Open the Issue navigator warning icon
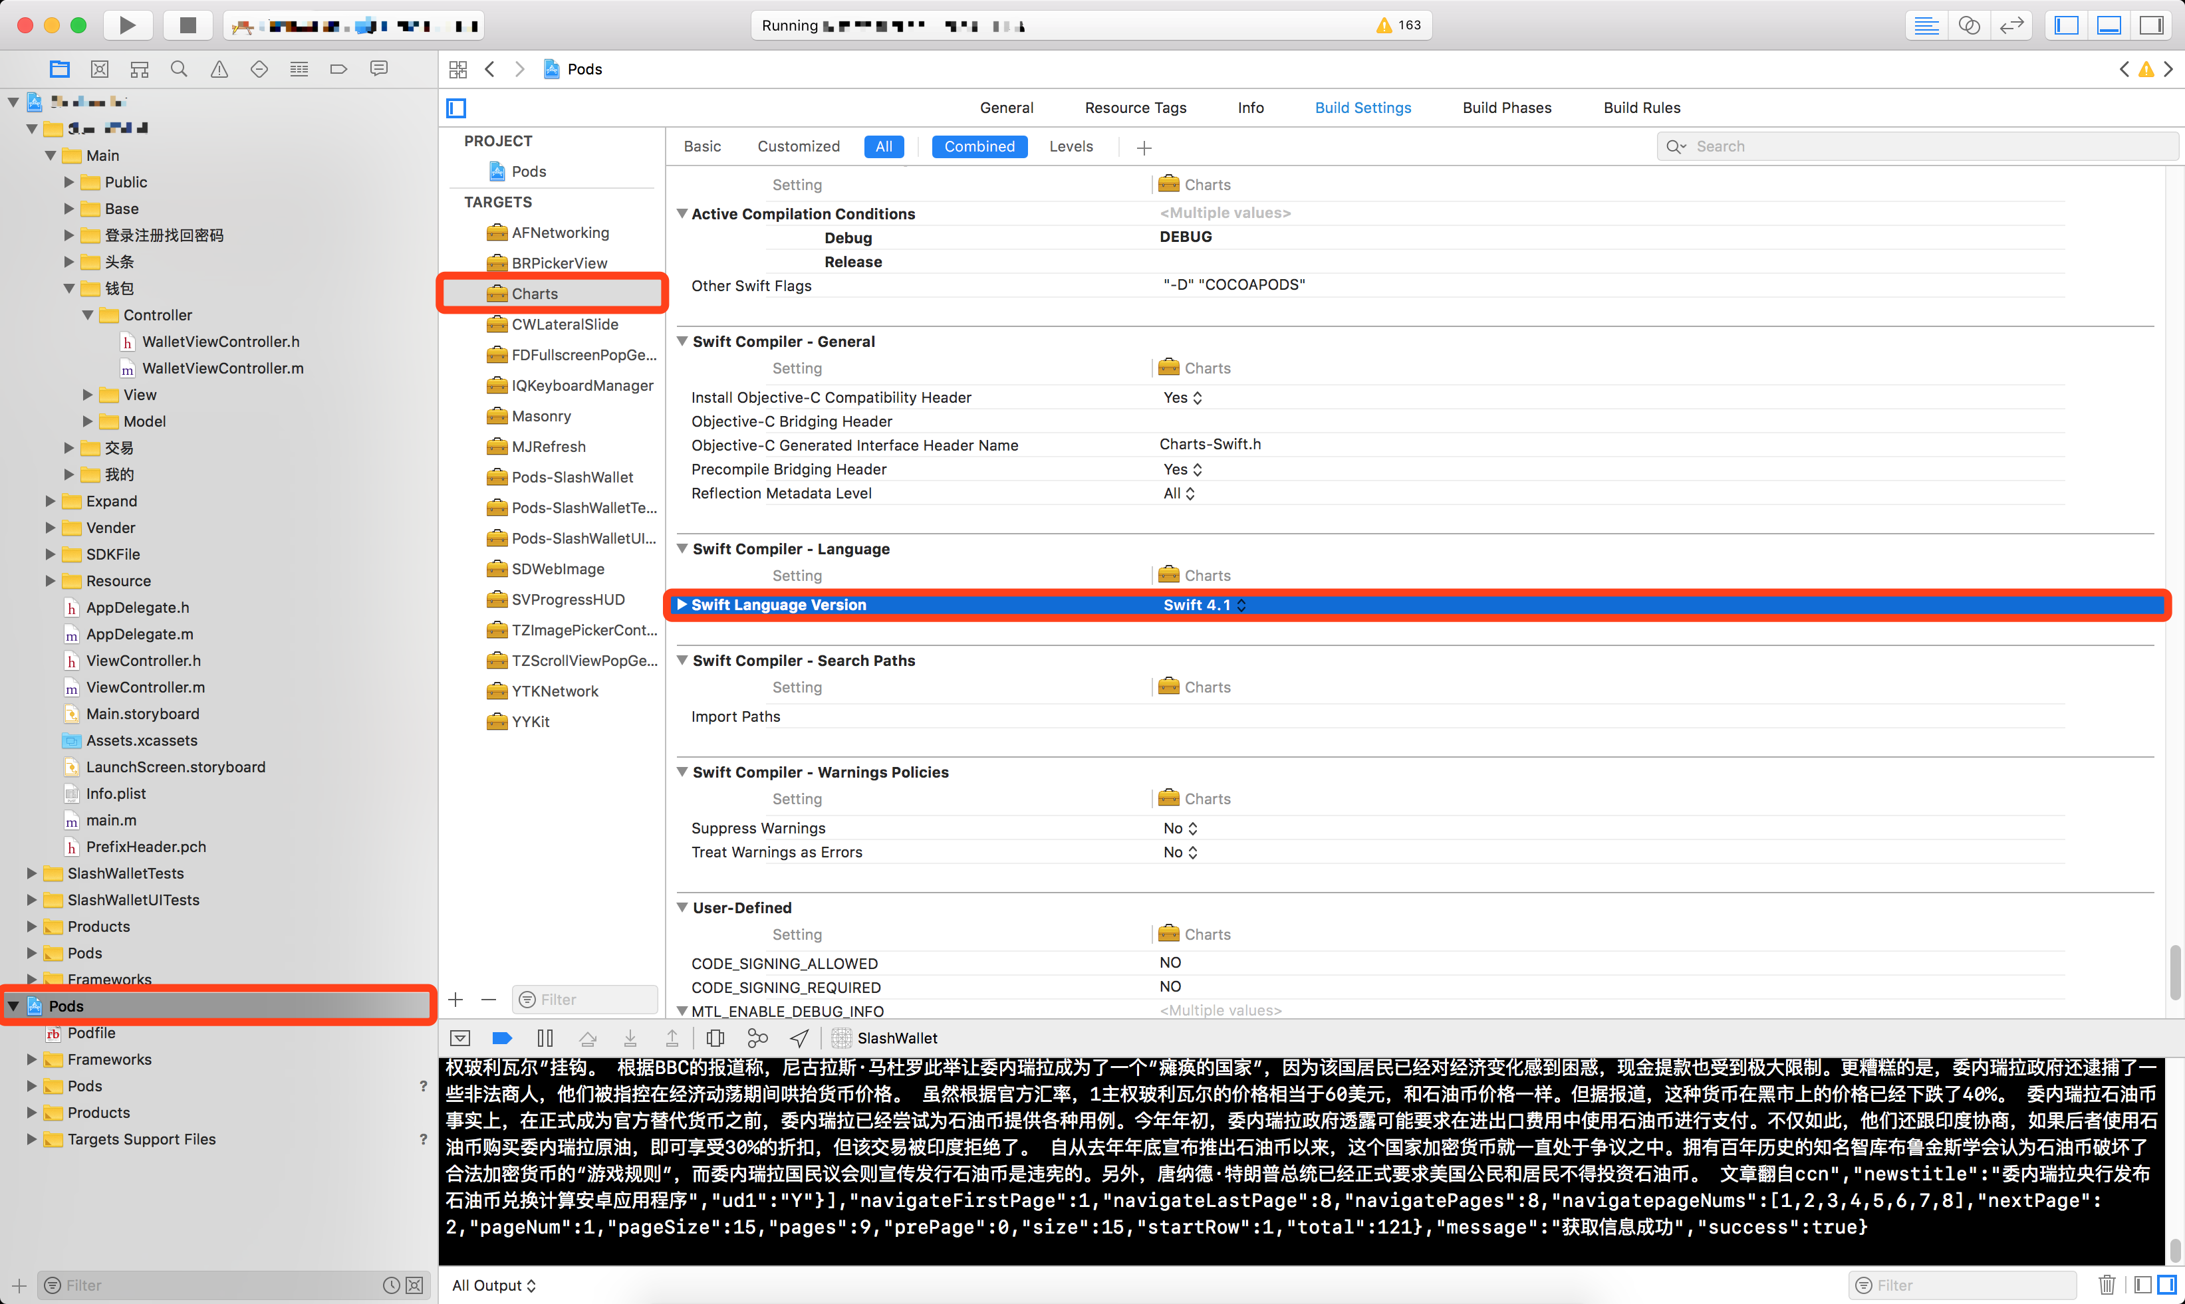The height and width of the screenshot is (1304, 2185). point(219,69)
